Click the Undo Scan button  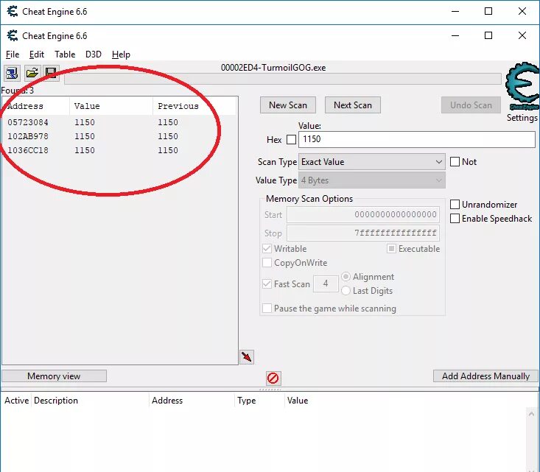pyautogui.click(x=471, y=105)
